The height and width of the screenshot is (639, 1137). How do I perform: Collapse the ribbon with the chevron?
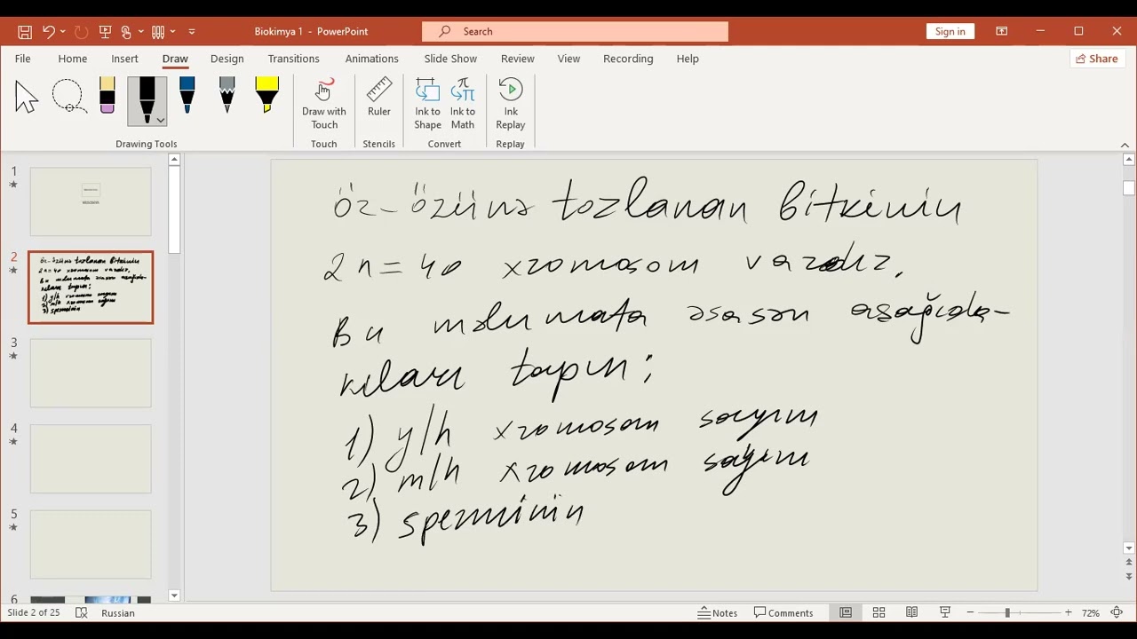1125,145
